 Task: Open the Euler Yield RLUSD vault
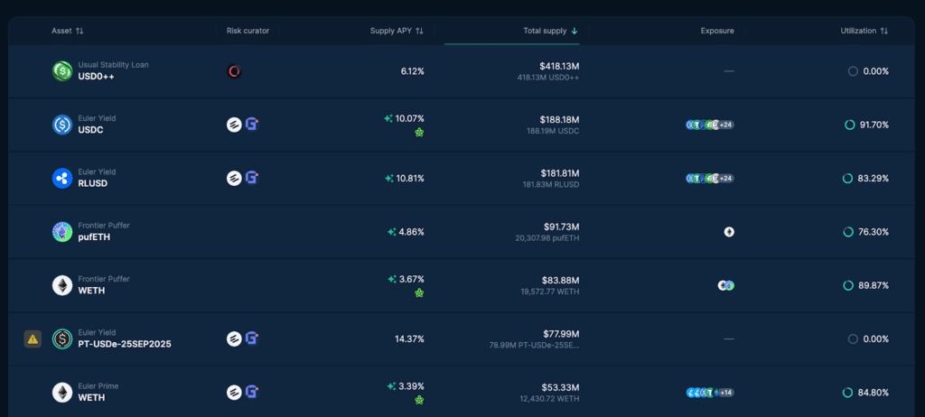point(462,178)
